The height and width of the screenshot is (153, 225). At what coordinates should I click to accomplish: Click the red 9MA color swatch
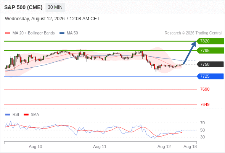pos(26,115)
